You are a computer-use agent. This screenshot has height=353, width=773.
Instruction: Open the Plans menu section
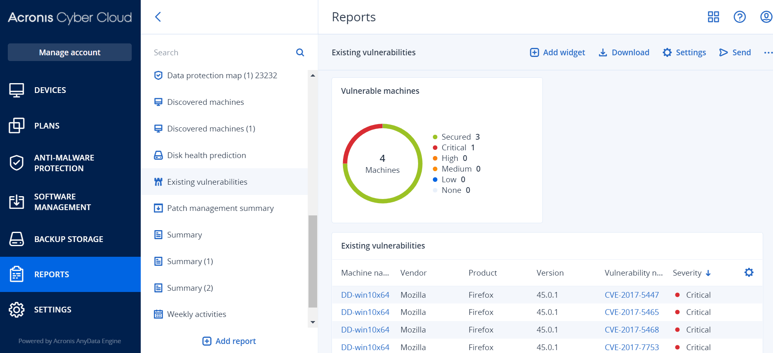click(x=70, y=126)
